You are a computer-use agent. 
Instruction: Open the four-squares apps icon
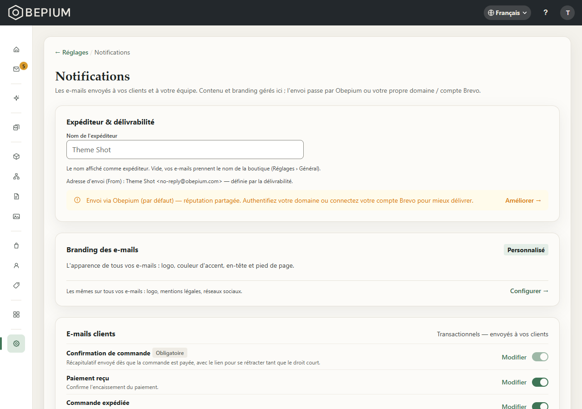point(16,314)
